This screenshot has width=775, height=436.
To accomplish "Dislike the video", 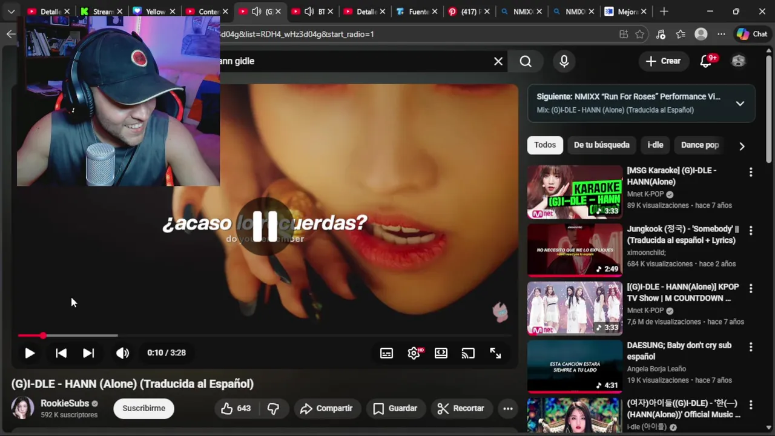I will (x=274, y=409).
